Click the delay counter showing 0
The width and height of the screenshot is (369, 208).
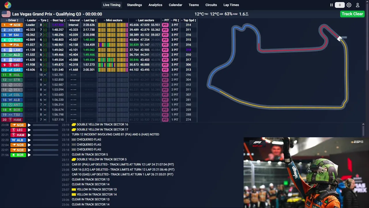pos(340,5)
